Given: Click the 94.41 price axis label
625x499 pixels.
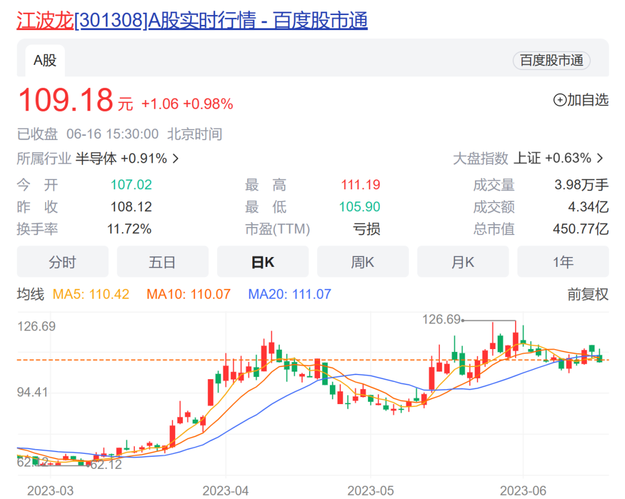Looking at the screenshot, I should pyautogui.click(x=32, y=392).
